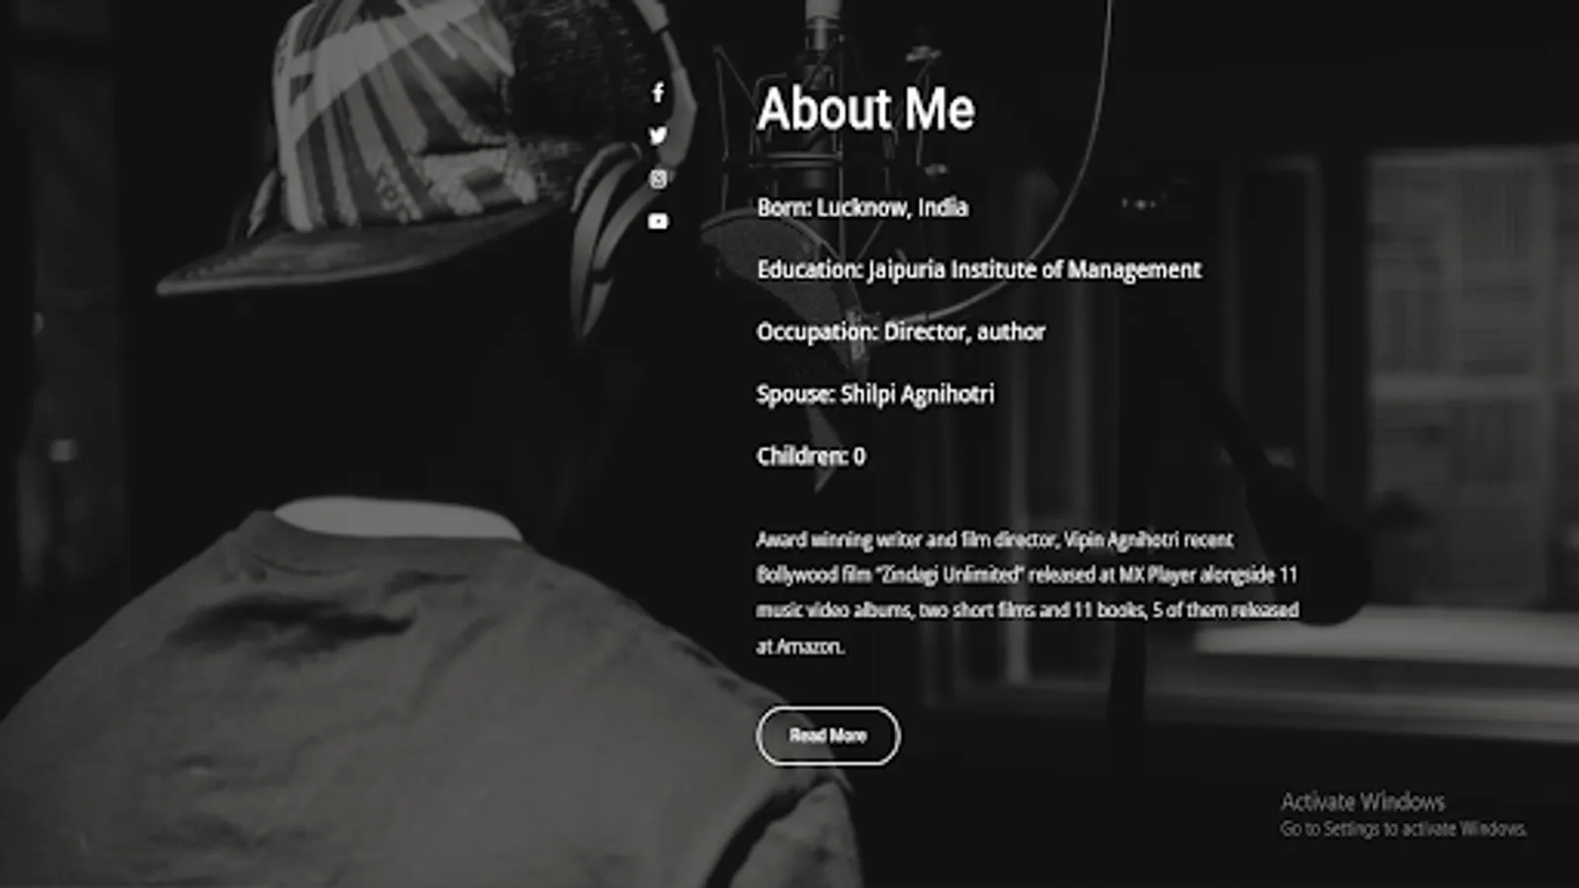Click the Born: Lucknow, India line
Screen dimensions: 1579x888
point(863,208)
